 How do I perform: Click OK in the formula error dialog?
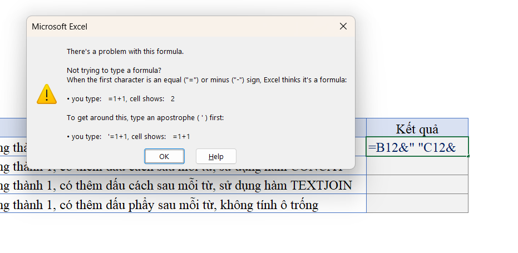(x=164, y=156)
